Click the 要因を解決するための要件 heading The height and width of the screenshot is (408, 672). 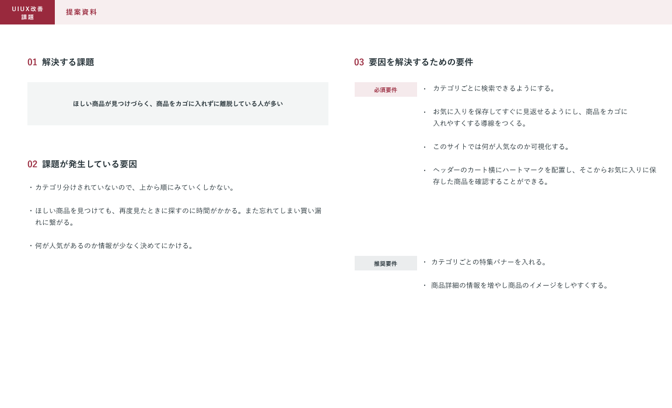421,62
